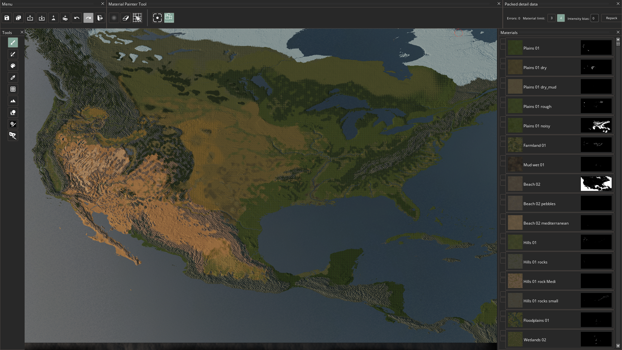This screenshot has width=622, height=350.
Task: Toggle upper checkbox beside Plains 01 dry
Action: click(503, 61)
